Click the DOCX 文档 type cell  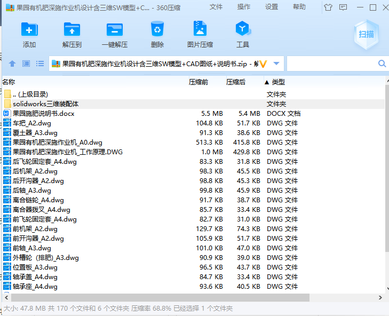pyautogui.click(x=283, y=114)
